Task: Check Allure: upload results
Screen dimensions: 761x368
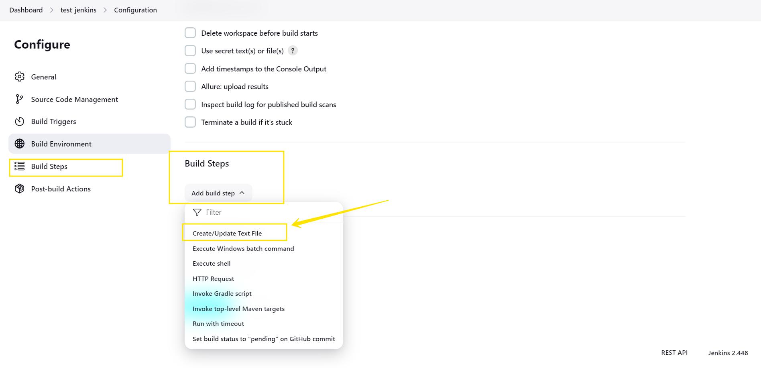Action: coord(190,86)
